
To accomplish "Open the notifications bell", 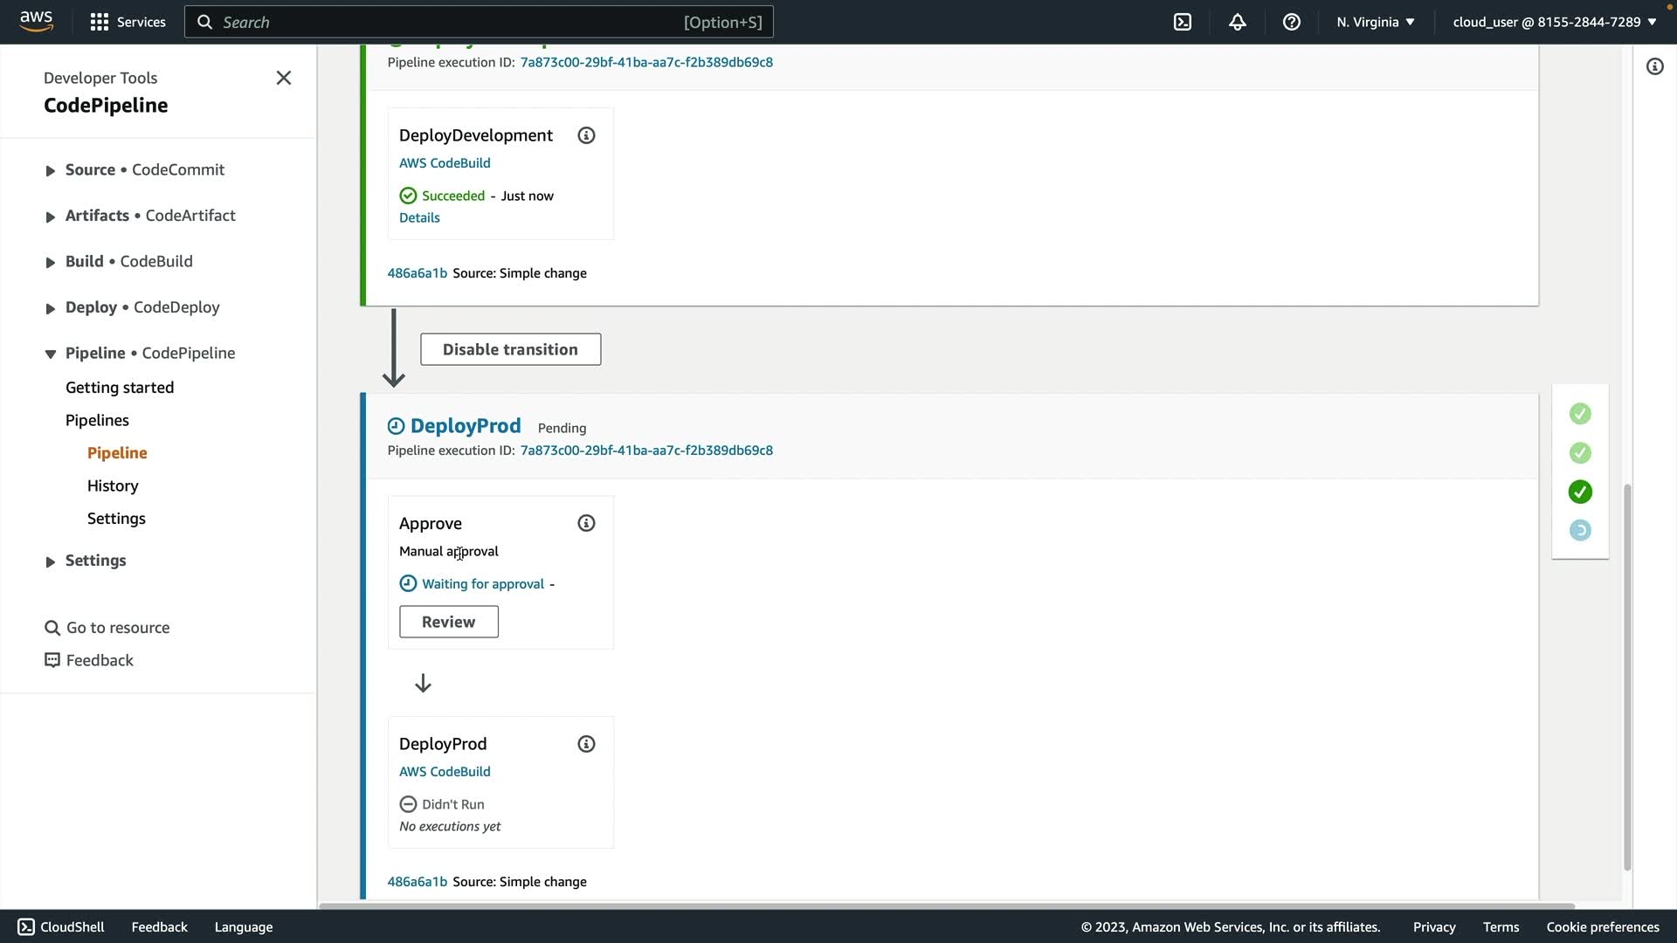I will click(x=1237, y=22).
